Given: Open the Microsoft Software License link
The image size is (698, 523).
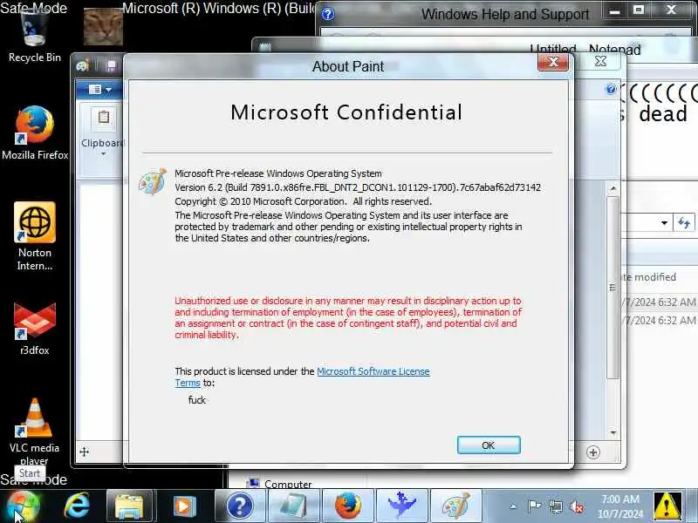Looking at the screenshot, I should click(x=373, y=371).
